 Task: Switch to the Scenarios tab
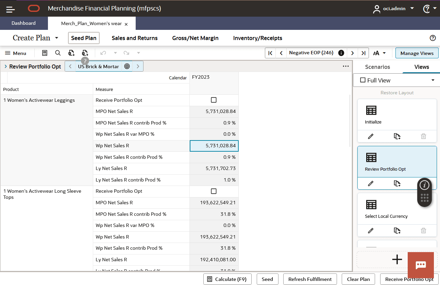tap(377, 67)
